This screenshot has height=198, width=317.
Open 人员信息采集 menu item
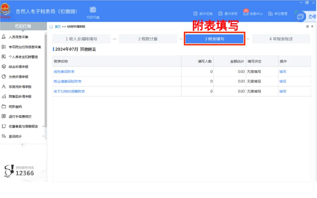pos(19,37)
